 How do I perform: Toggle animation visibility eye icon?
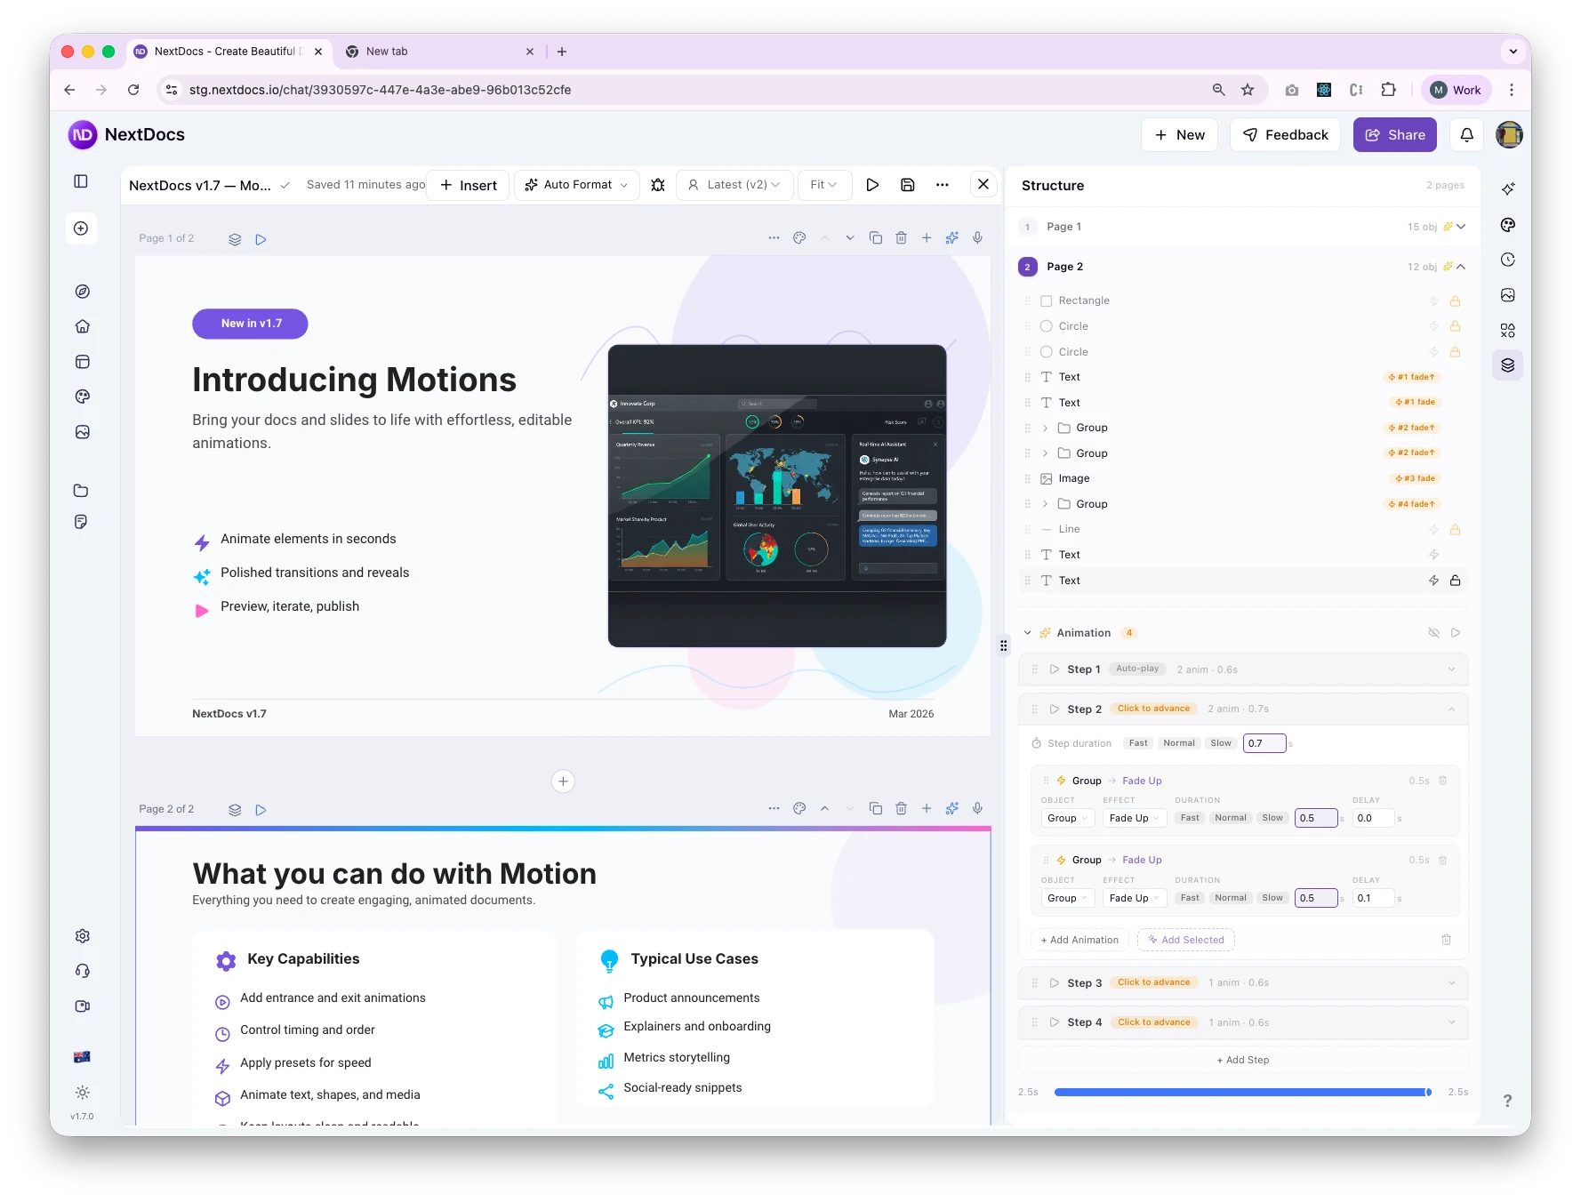1433,633
